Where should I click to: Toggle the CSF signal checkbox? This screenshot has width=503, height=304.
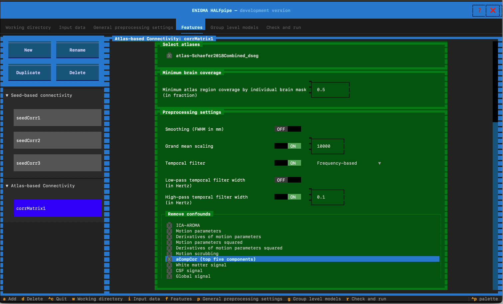[x=169, y=271]
